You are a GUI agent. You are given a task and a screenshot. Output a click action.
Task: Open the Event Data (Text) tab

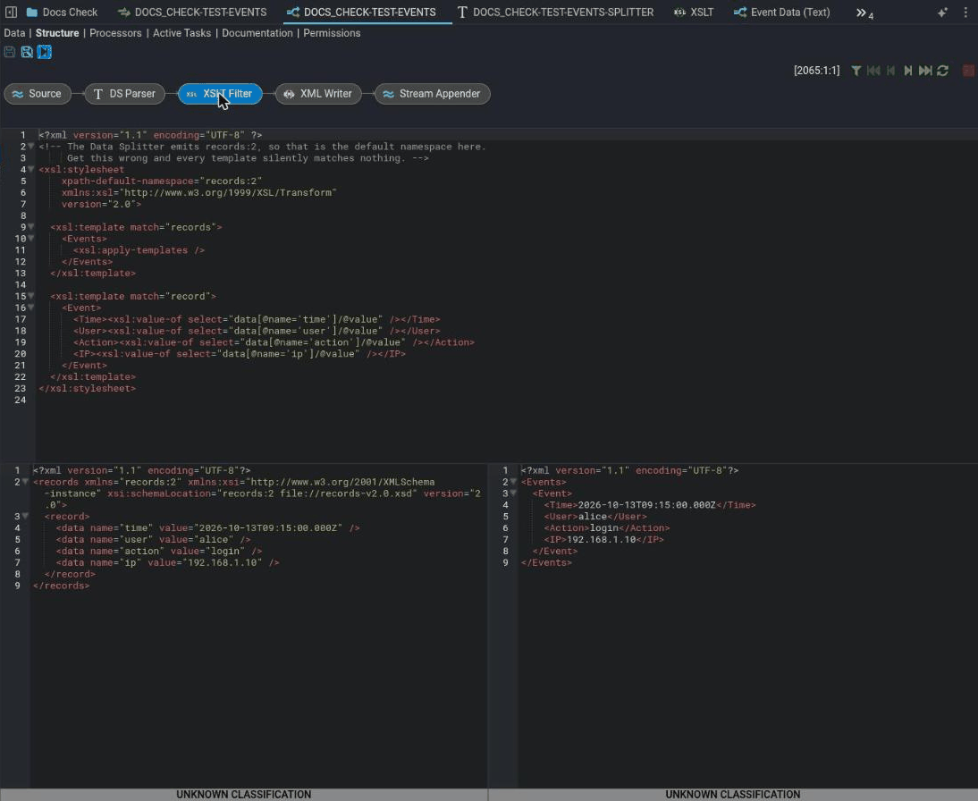pos(782,12)
